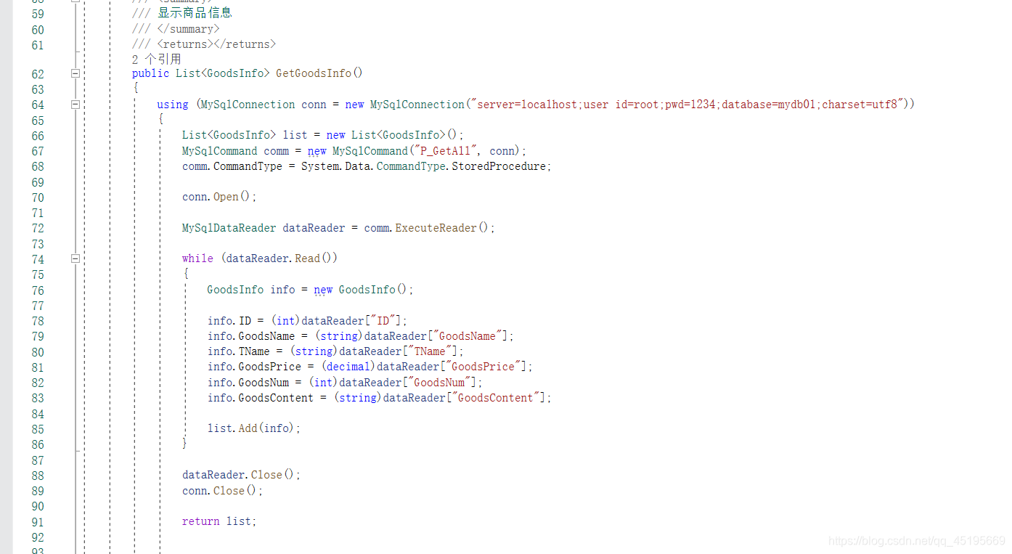Click ExecuteReader on line 72
Image resolution: width=1012 pixels, height=554 pixels.
tap(436, 228)
